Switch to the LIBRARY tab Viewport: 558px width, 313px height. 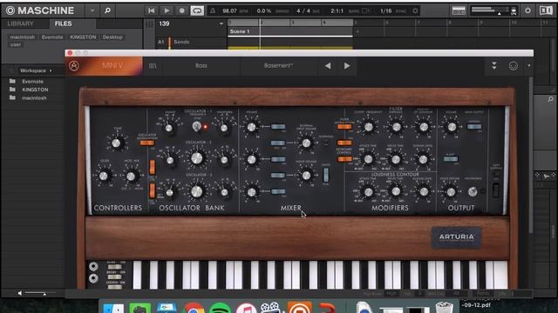21,23
